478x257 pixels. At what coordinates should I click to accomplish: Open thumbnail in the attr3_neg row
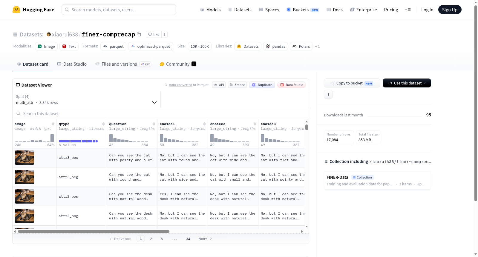click(24, 177)
